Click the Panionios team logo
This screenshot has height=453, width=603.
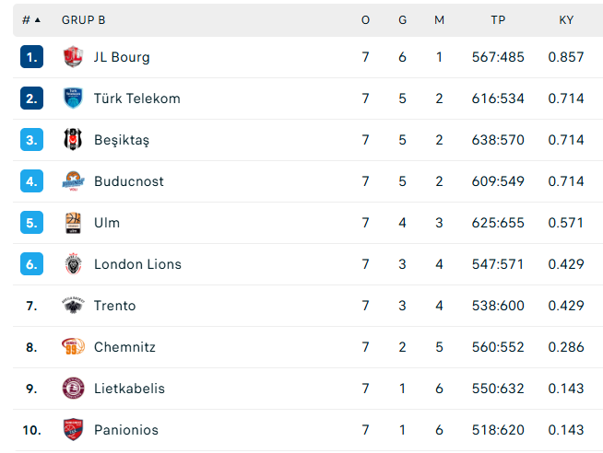73,430
